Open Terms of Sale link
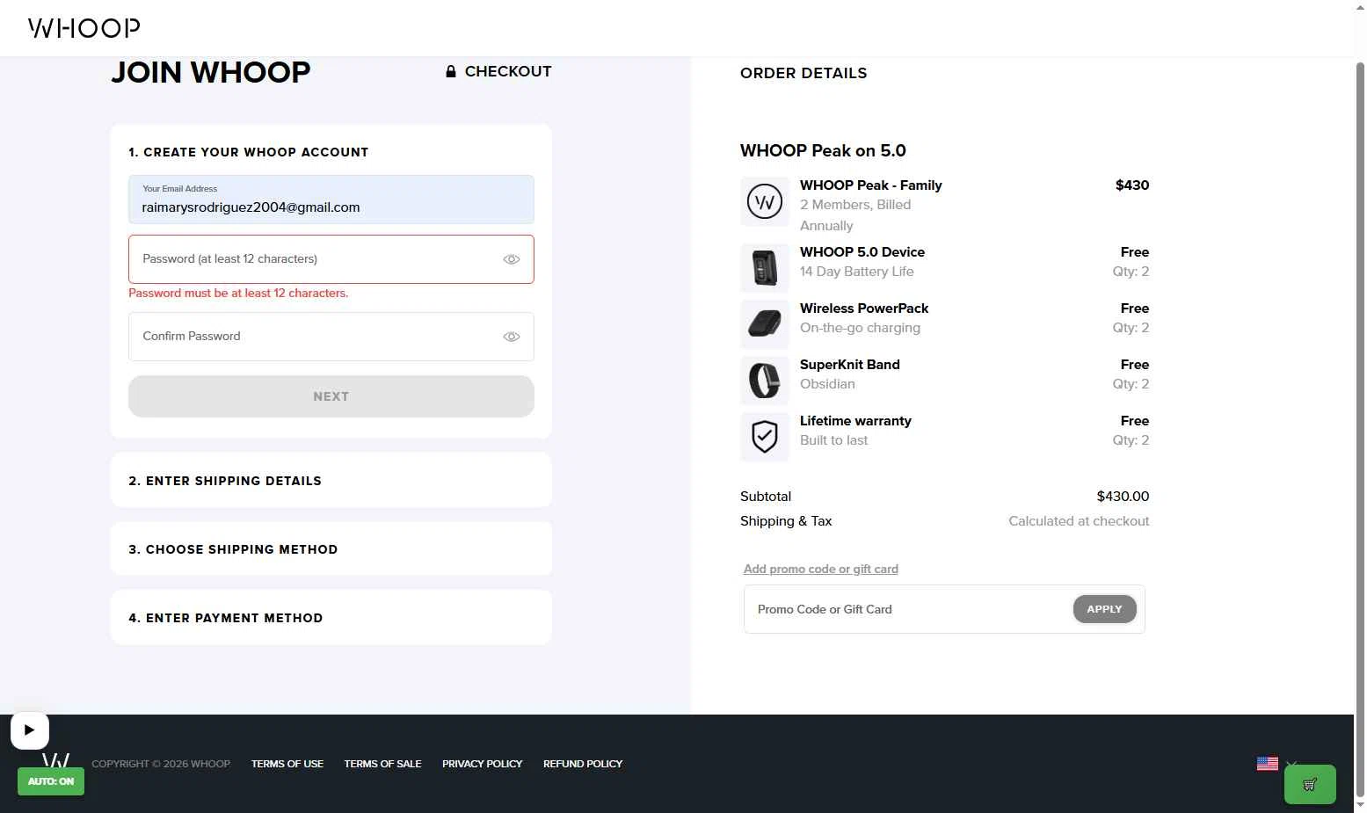 click(x=383, y=764)
